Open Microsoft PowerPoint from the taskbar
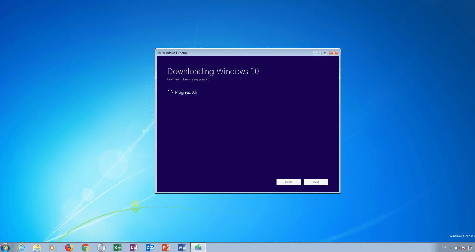475x252 pixels. pos(166,247)
